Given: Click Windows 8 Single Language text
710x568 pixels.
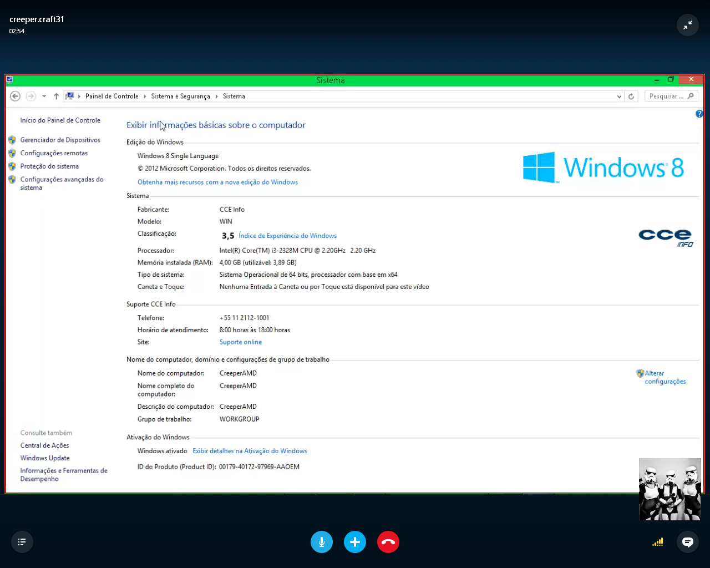Looking at the screenshot, I should click(178, 156).
